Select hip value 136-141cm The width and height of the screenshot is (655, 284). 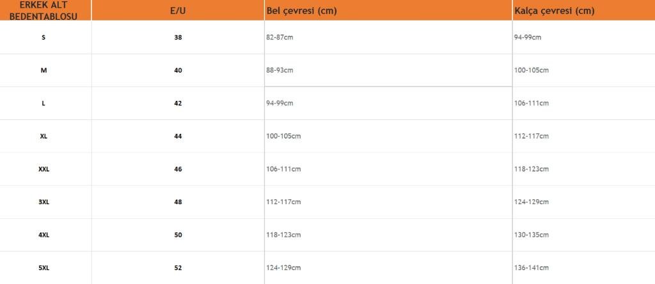pos(532,268)
